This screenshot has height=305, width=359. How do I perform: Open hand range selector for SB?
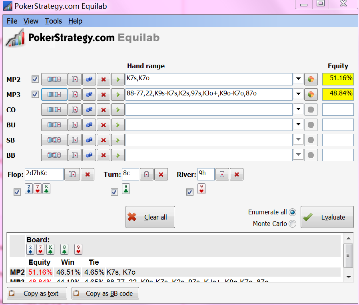point(54,140)
